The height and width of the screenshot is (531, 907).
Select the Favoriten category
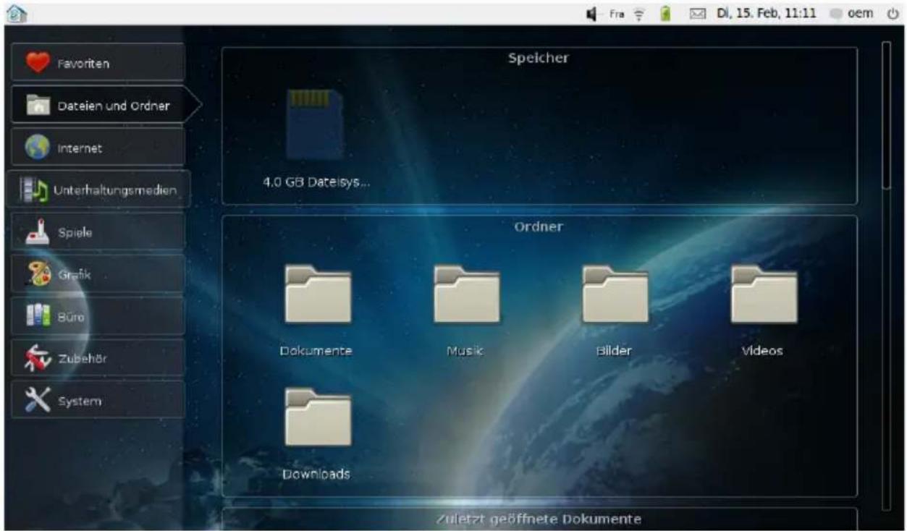tap(98, 62)
